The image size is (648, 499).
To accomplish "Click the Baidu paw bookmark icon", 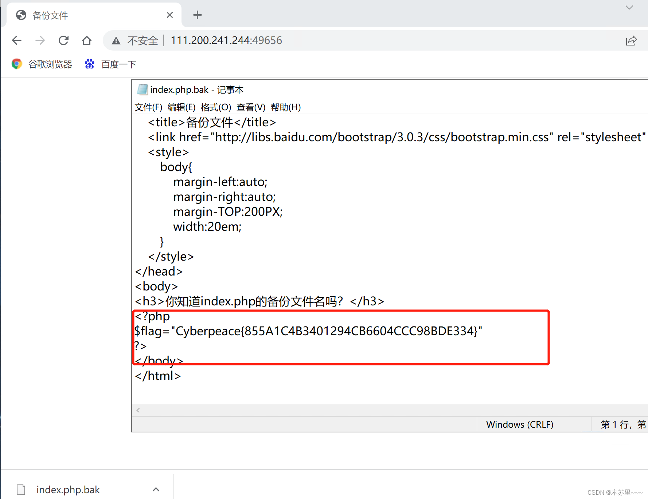I will pyautogui.click(x=90, y=64).
